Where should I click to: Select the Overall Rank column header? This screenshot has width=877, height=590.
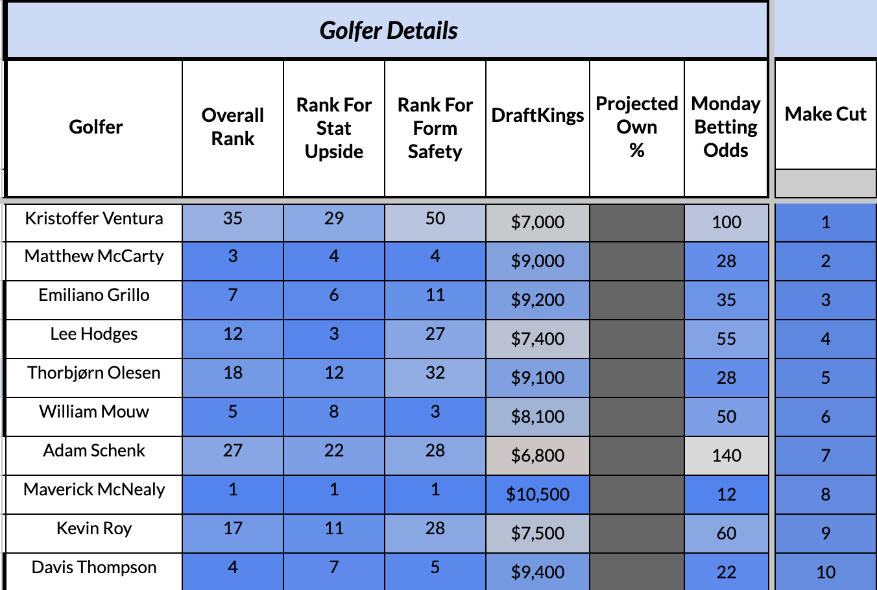click(x=233, y=127)
